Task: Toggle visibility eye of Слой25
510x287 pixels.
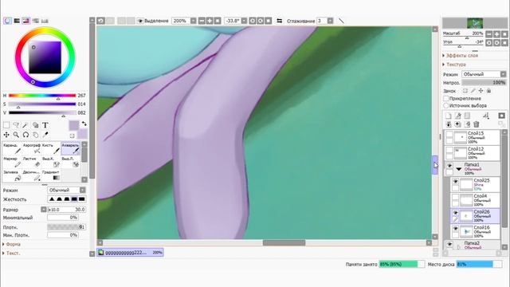Action: [455, 182]
